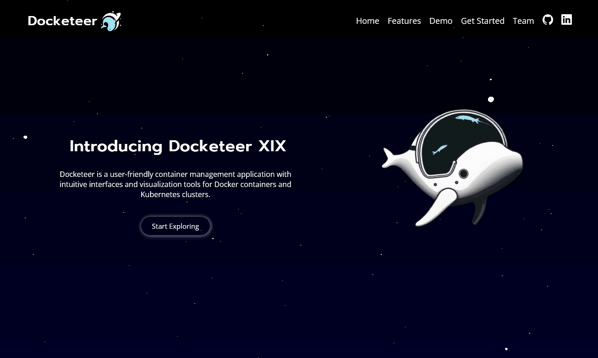Click the Start Exploring button
Viewport: 598px width, 358px height.
[176, 226]
